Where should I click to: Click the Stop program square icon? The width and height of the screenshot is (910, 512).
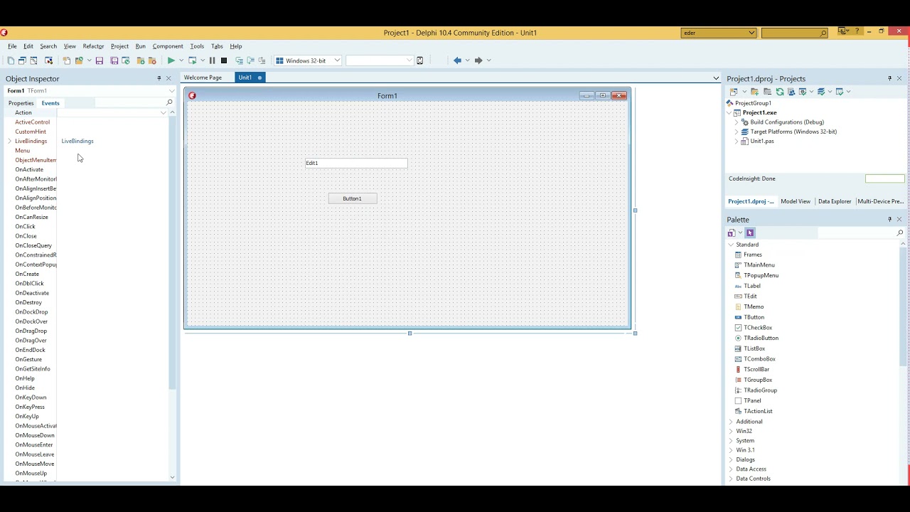[x=224, y=60]
